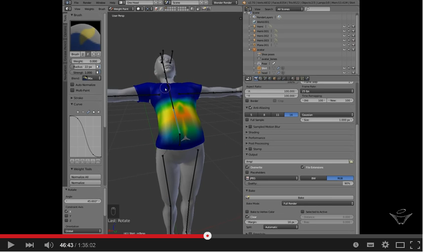Open the Blend mode Mix dropdown
Image resolution: width=423 pixels, height=252 pixels.
click(92, 79)
